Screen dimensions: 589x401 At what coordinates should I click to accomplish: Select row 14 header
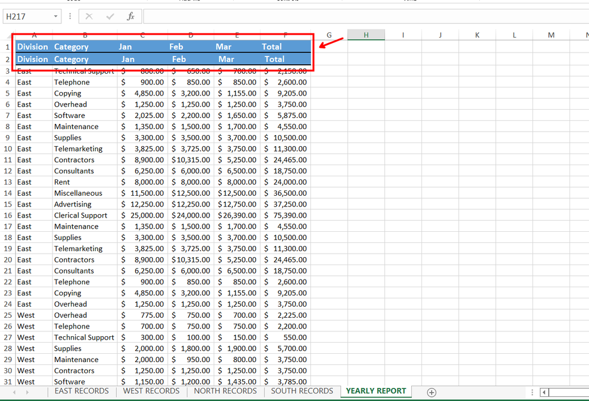8,193
